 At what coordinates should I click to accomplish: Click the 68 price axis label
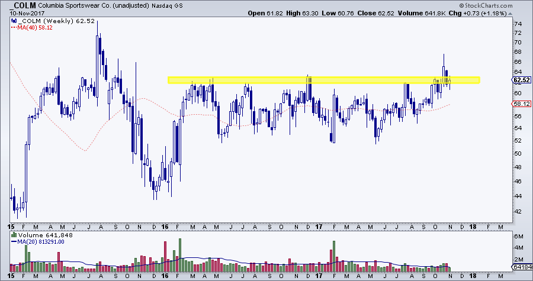pyautogui.click(x=518, y=52)
